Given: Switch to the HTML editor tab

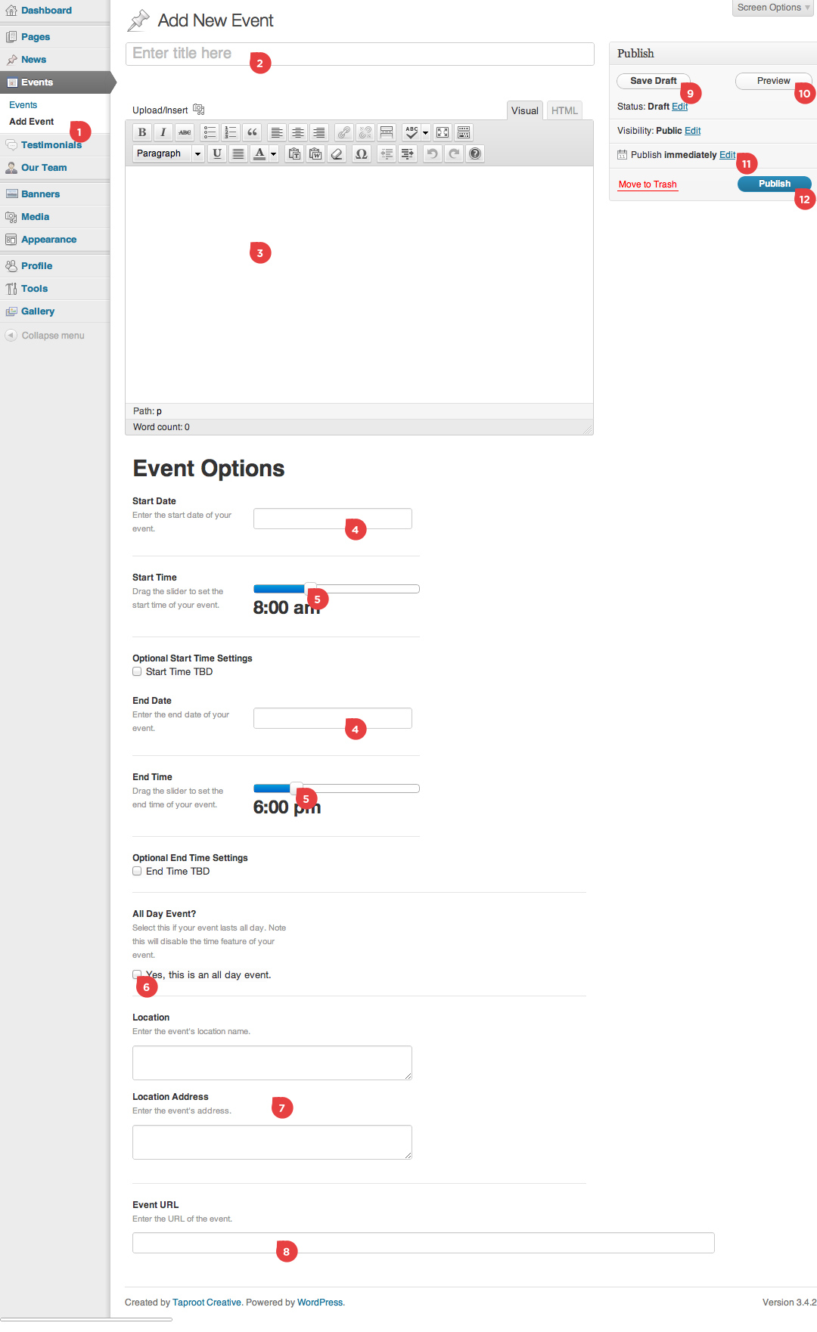Looking at the screenshot, I should point(564,110).
